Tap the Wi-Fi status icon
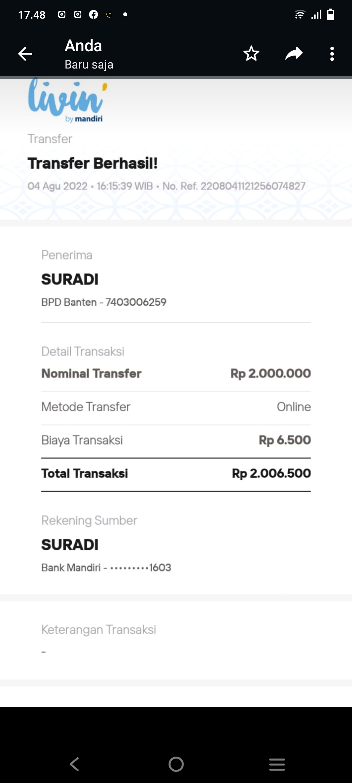The height and width of the screenshot is (783, 352). [300, 15]
